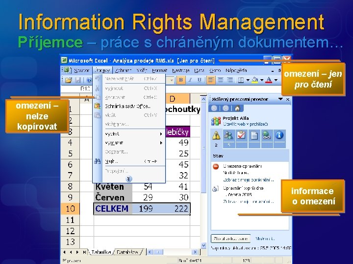Select the Documents page tab icon

coord(254,135)
